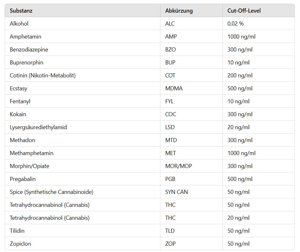
Task: Click the Fentanyl substance name
Action: [x=20, y=101]
